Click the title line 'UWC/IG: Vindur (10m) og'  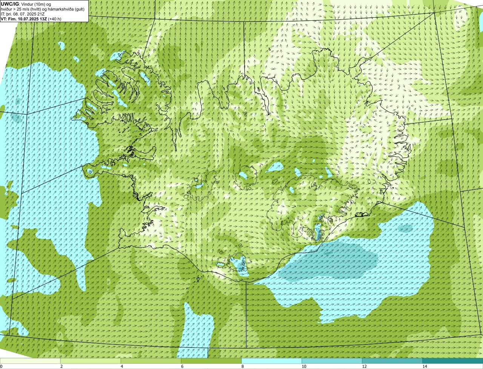tap(26, 4)
